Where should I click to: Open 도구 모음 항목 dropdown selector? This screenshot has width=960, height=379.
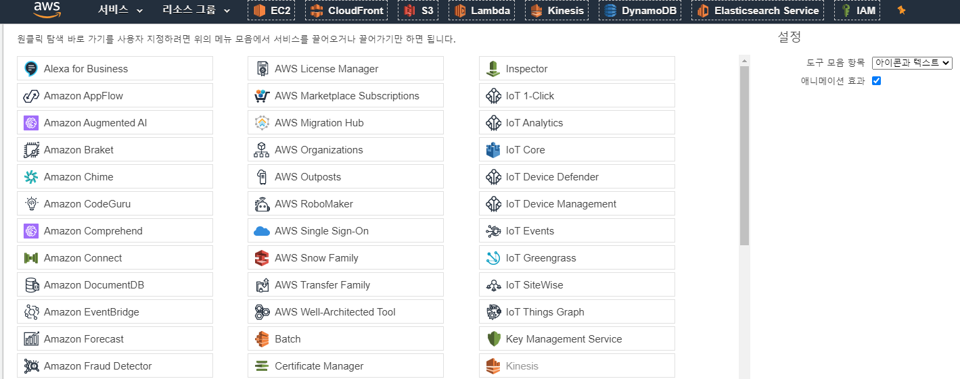[912, 62]
